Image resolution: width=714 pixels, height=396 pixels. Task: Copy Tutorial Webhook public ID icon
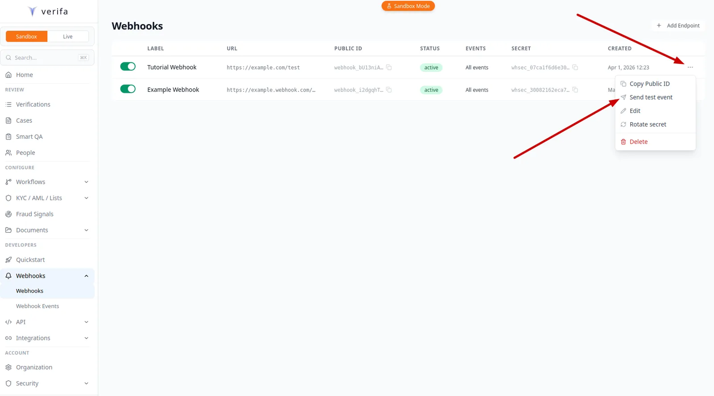click(x=389, y=67)
